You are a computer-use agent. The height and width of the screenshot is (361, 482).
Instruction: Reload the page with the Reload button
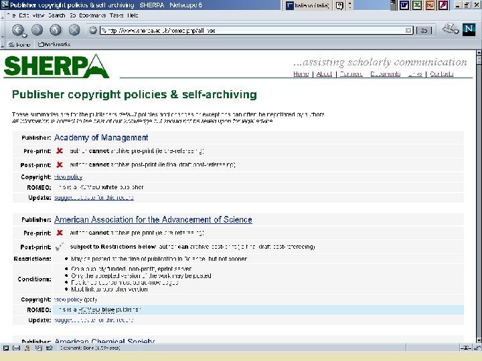56,30
